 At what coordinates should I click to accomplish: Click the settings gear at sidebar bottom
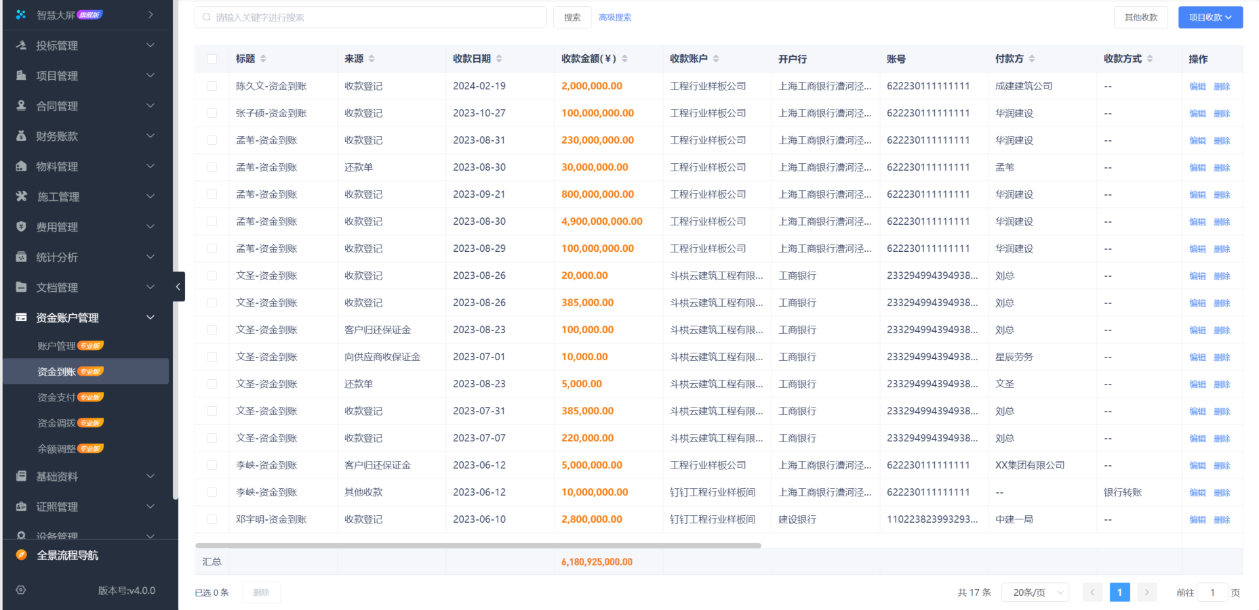pos(20,590)
